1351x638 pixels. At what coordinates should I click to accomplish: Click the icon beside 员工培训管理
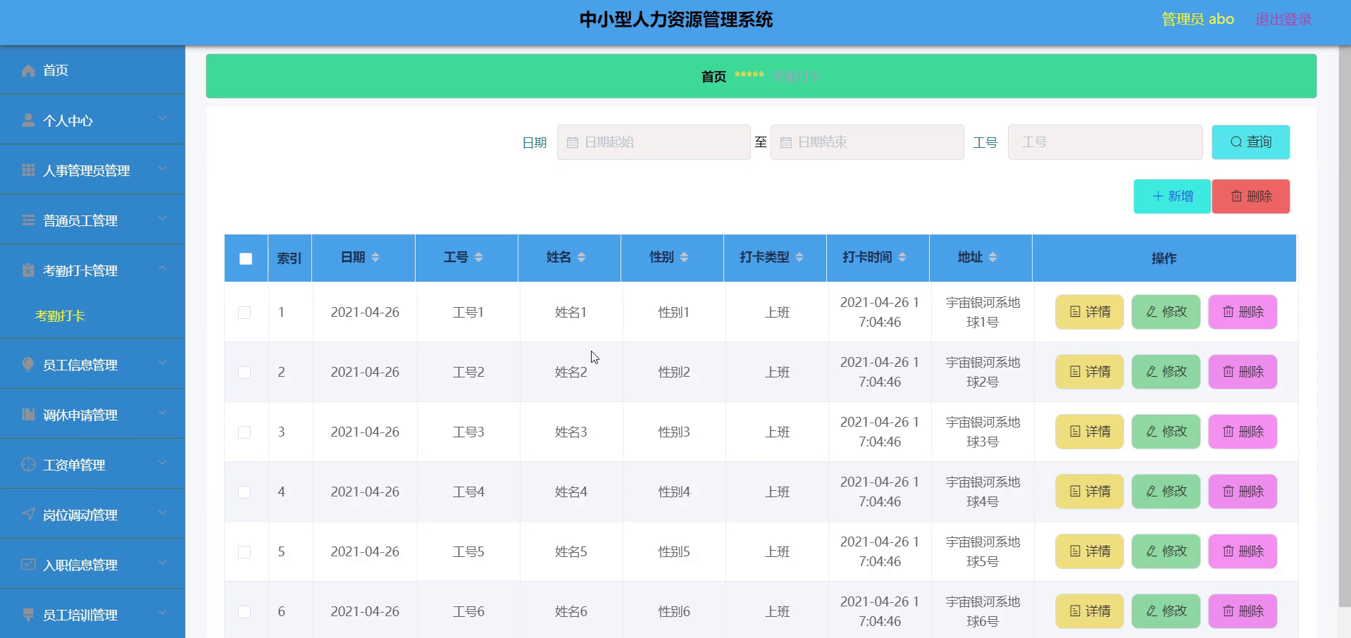tap(28, 614)
